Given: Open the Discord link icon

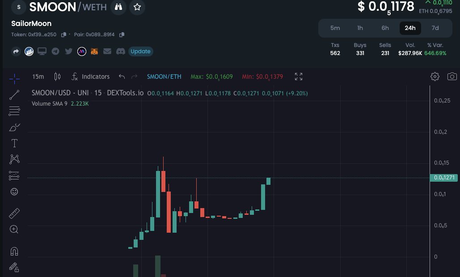Looking at the screenshot, I should pos(121,51).
